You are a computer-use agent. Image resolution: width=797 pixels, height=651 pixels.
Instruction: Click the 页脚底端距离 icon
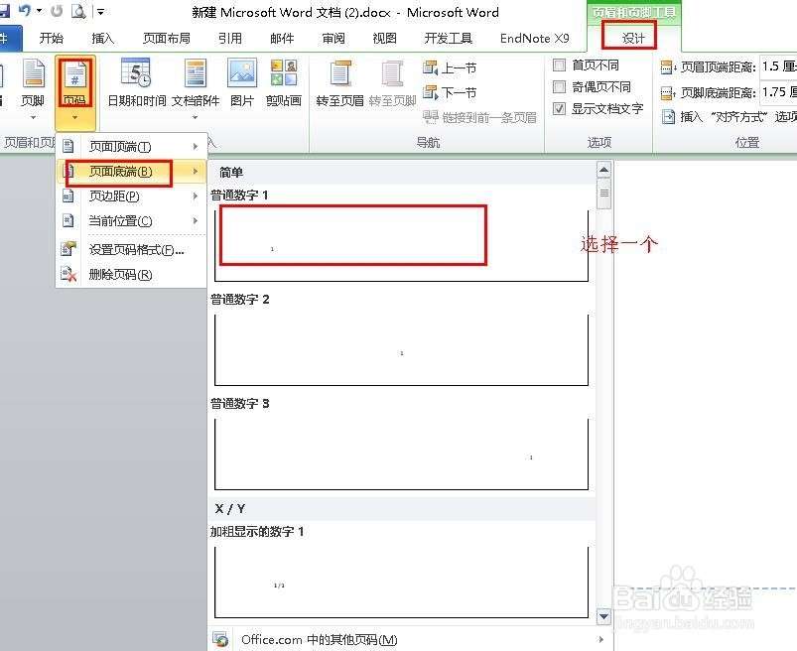point(668,92)
